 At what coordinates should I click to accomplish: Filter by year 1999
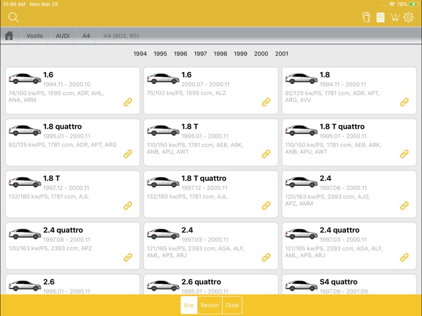coord(240,53)
